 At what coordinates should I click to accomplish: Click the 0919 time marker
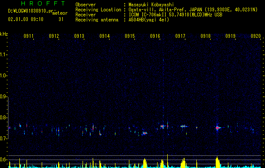pos(230,36)
